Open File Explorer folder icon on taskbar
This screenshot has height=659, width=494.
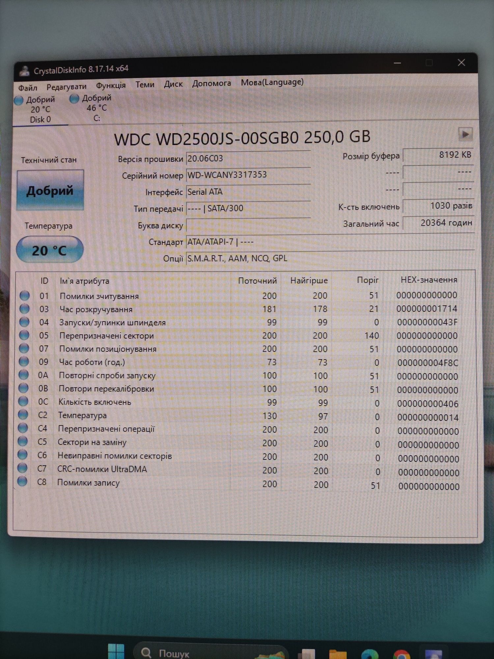click(x=338, y=654)
